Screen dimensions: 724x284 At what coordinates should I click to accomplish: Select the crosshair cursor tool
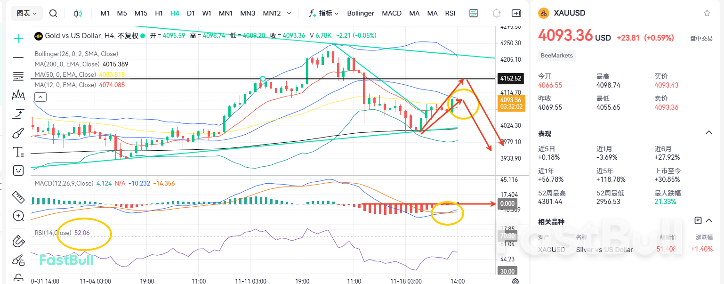pos(18,38)
